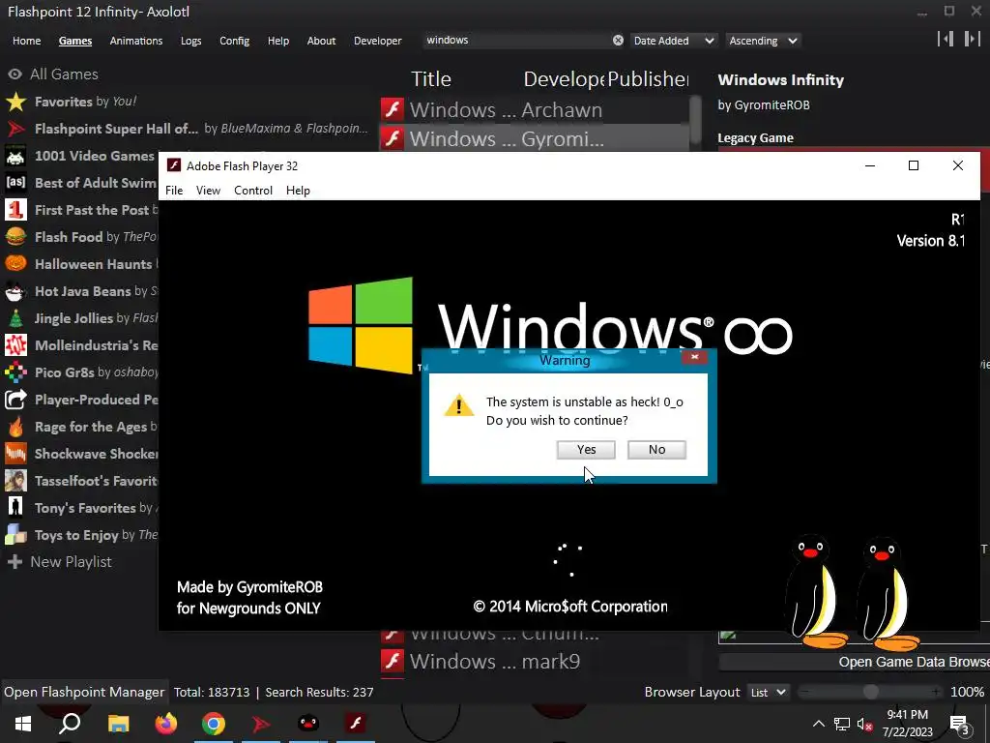
Task: Click the Title column header
Action: 431,79
